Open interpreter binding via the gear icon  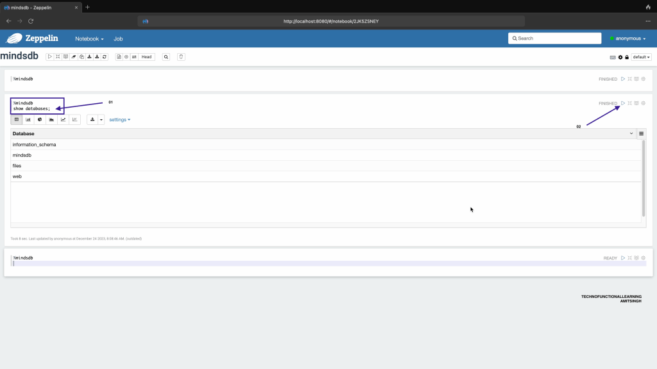pos(620,57)
